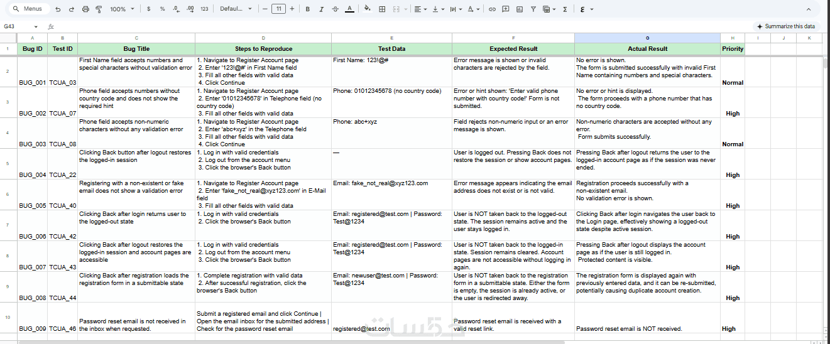Screen dimensions: 830x344
Task: Select cell containing TCUA_46
Action: tap(62, 318)
